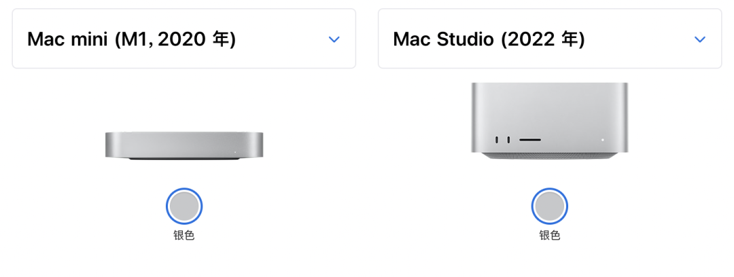This screenshot has width=734, height=277.
Task: Select the silver swatch under Mac Studio
Action: (x=549, y=206)
